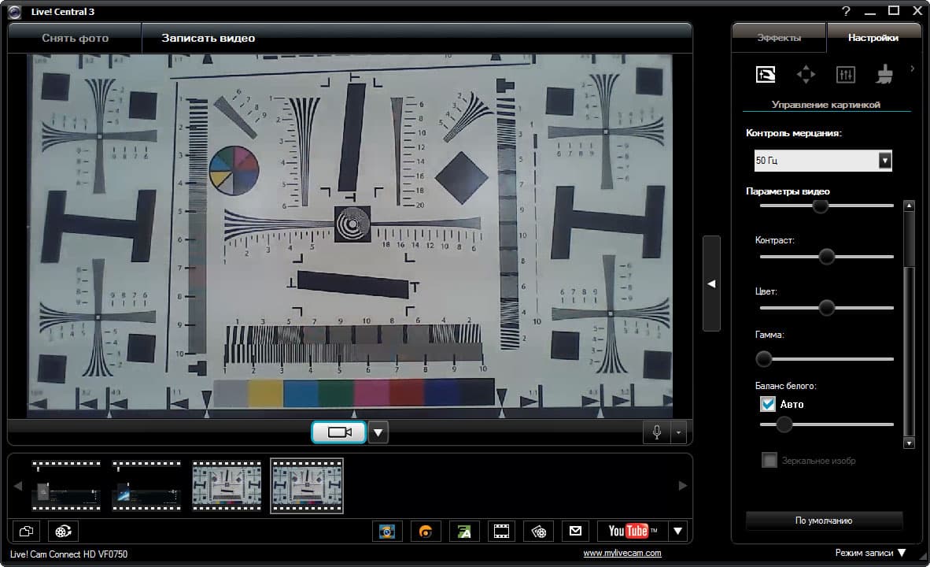Click the Контраст slider handle

[x=826, y=257]
